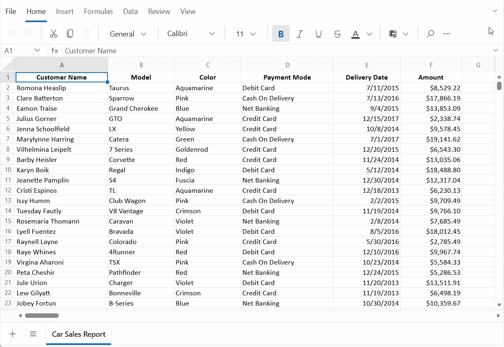Screen dimensions: 504x347
Task: Click the fx insert function icon
Action: (54, 50)
